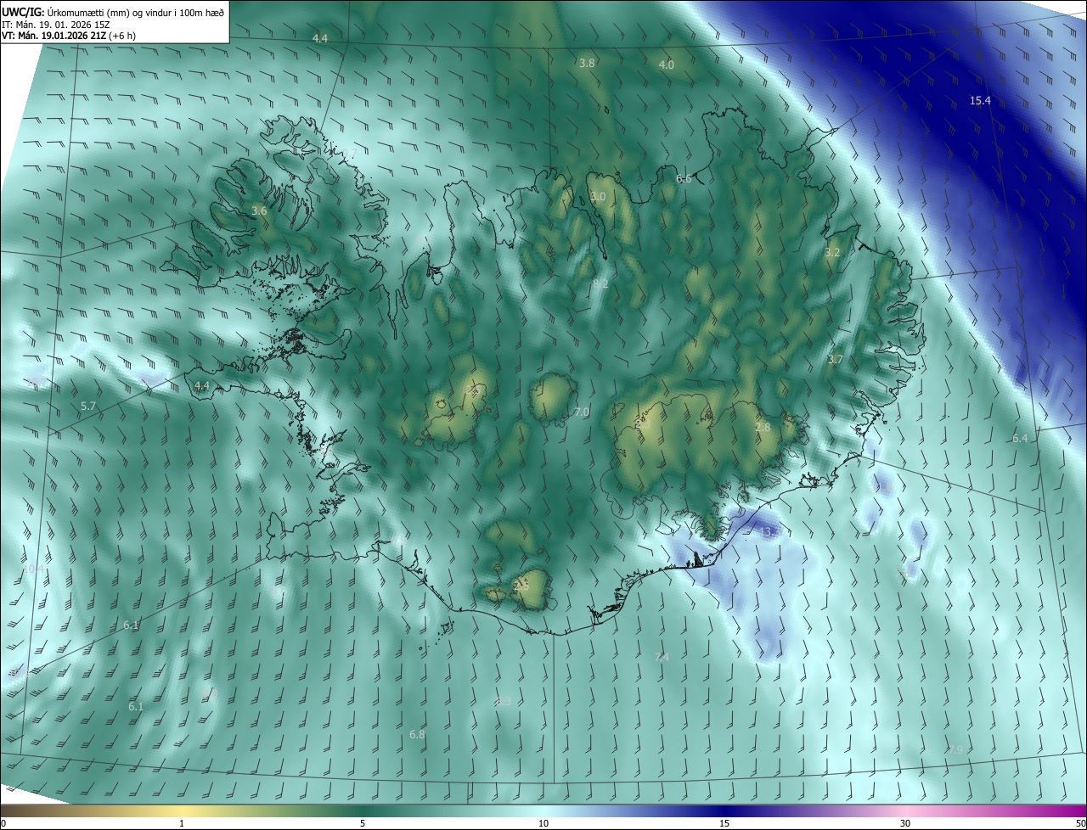
Task: Click the 13.3 value off the coast
Action: 769,532
